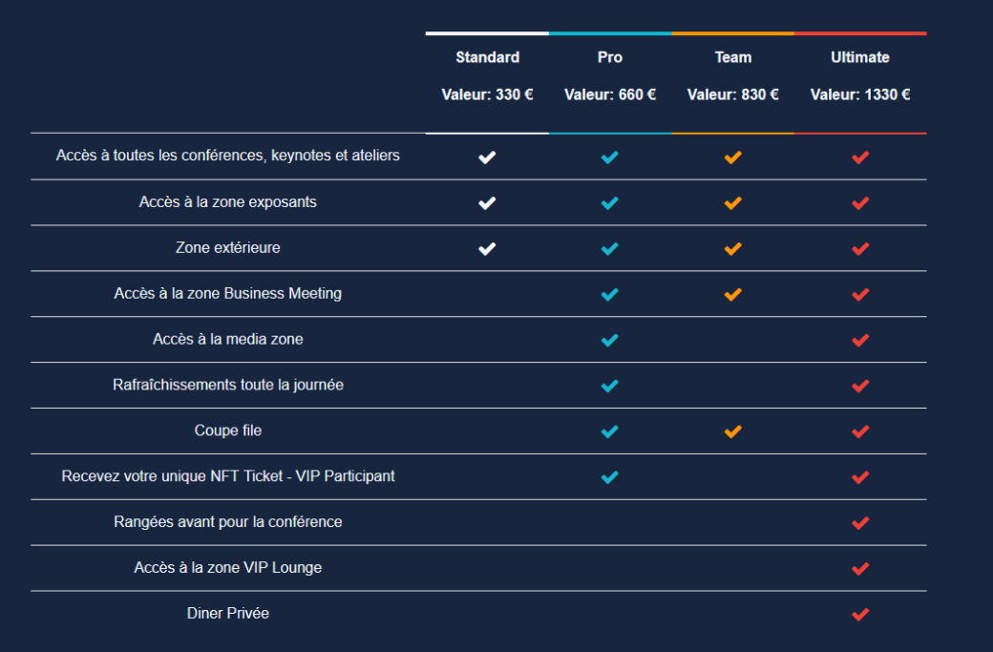
Task: Click the blue Pro checkmark for media zone
Action: pyautogui.click(x=609, y=340)
